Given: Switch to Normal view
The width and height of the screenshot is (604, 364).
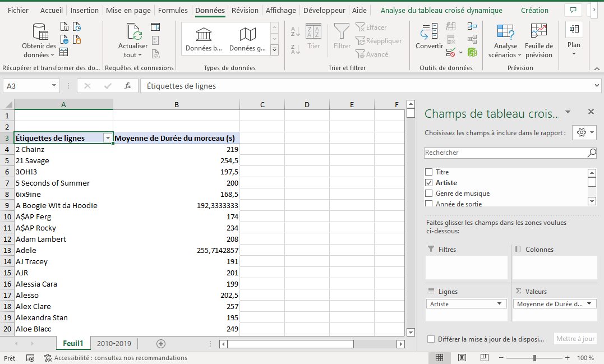Looking at the screenshot, I should (x=439, y=358).
